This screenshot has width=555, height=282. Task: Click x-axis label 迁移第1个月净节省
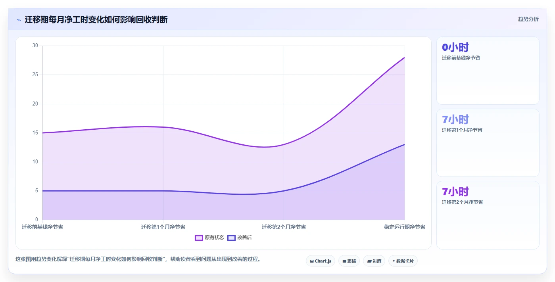coord(163,227)
